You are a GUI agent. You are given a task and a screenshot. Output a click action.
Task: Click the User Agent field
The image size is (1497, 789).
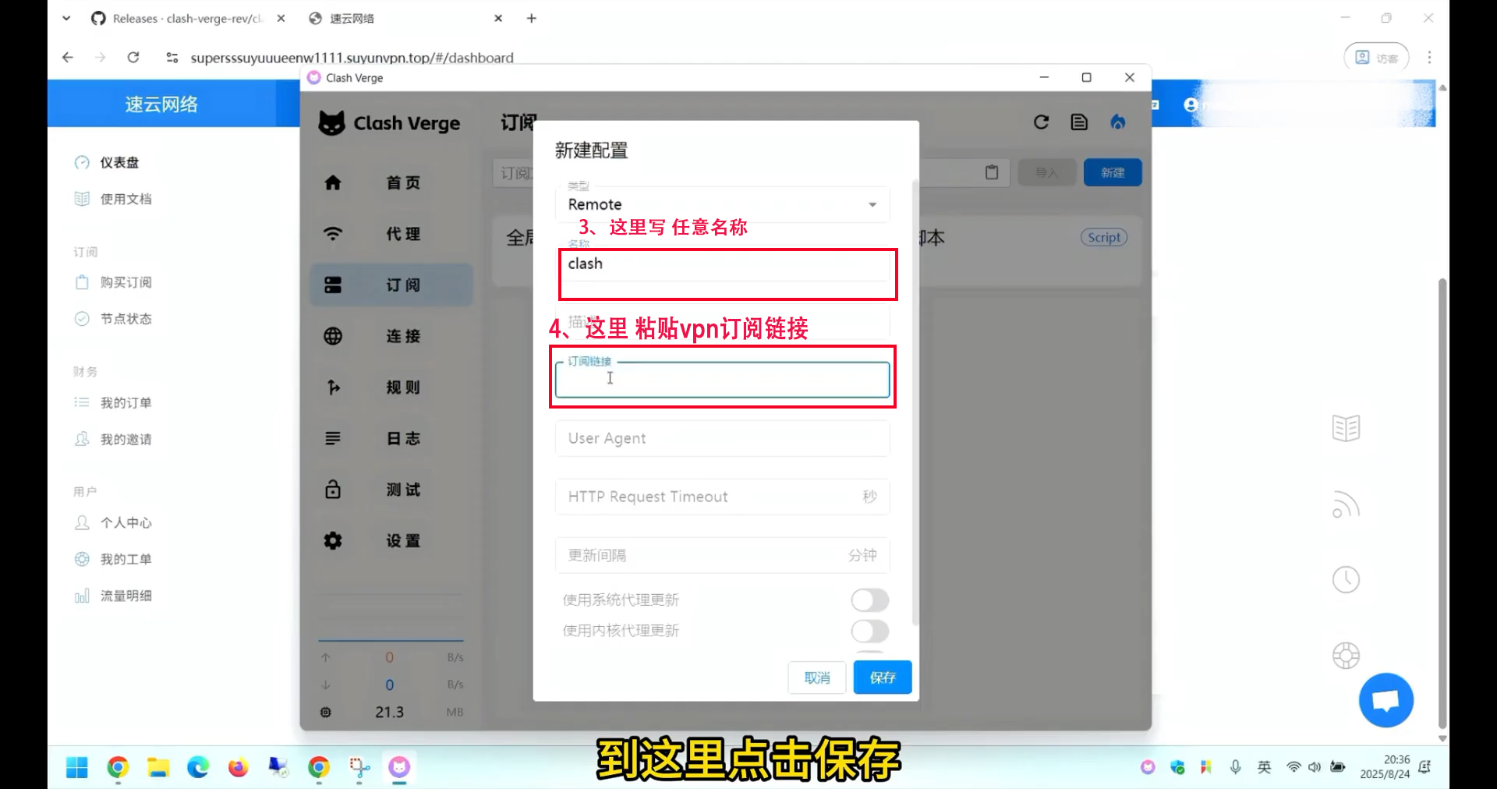point(722,438)
